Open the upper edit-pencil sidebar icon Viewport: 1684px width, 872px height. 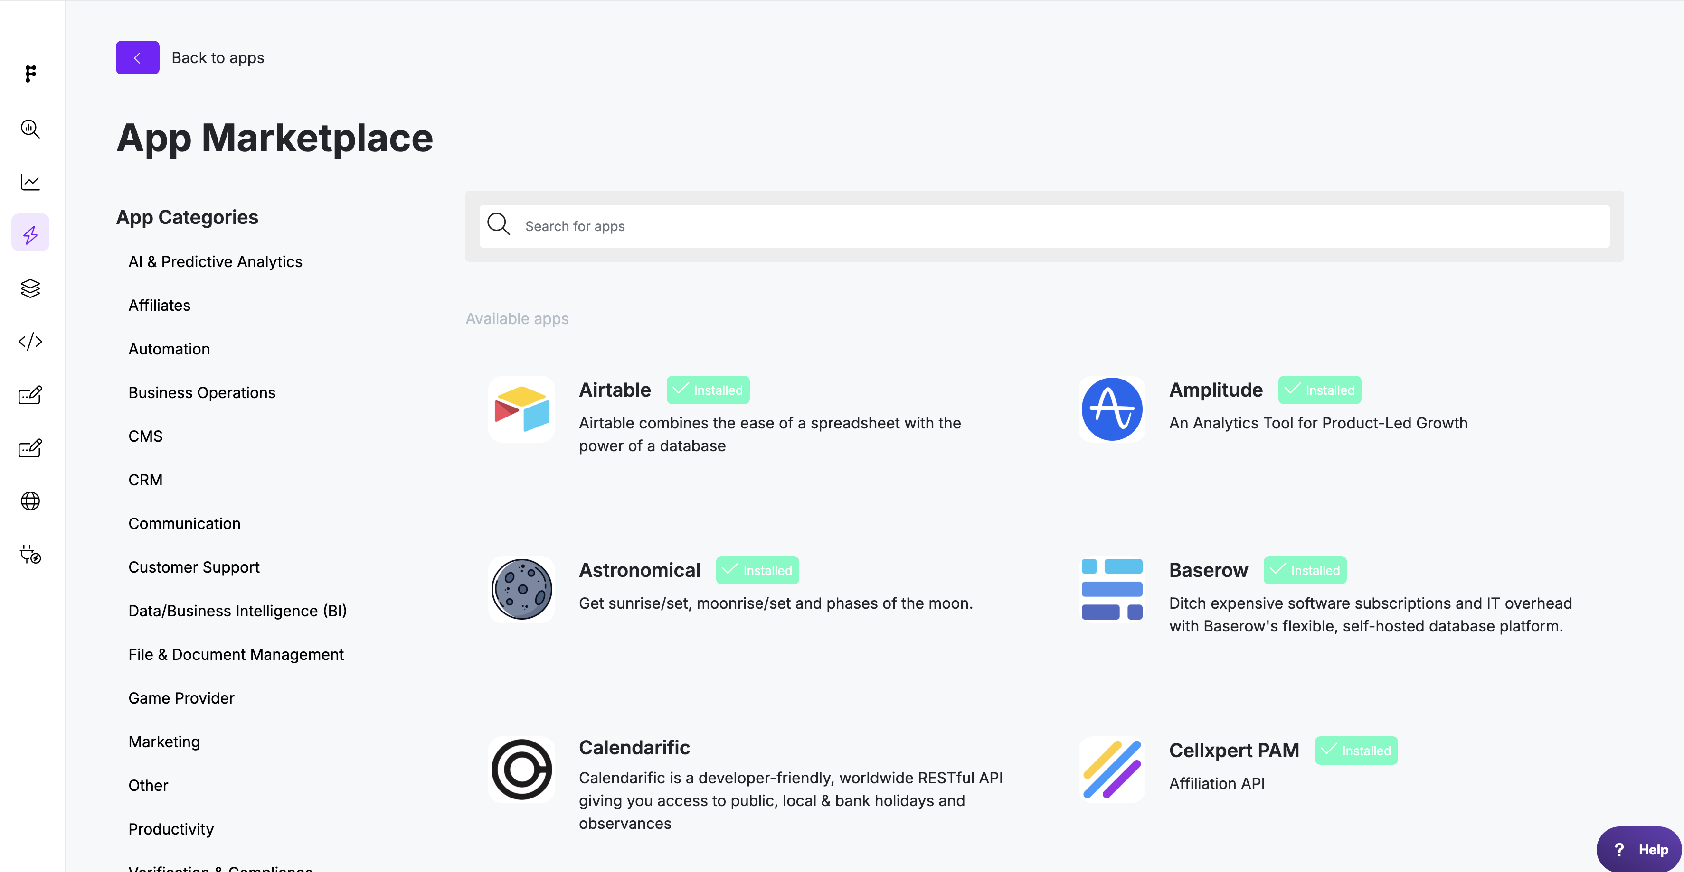click(30, 395)
